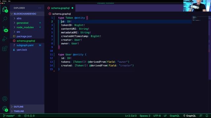
Task: Open the Explorer more actions ellipsis
Action: [x=40, y=8]
